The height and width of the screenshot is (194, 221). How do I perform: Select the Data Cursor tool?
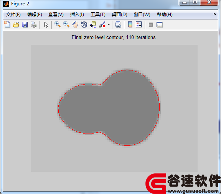(93, 24)
